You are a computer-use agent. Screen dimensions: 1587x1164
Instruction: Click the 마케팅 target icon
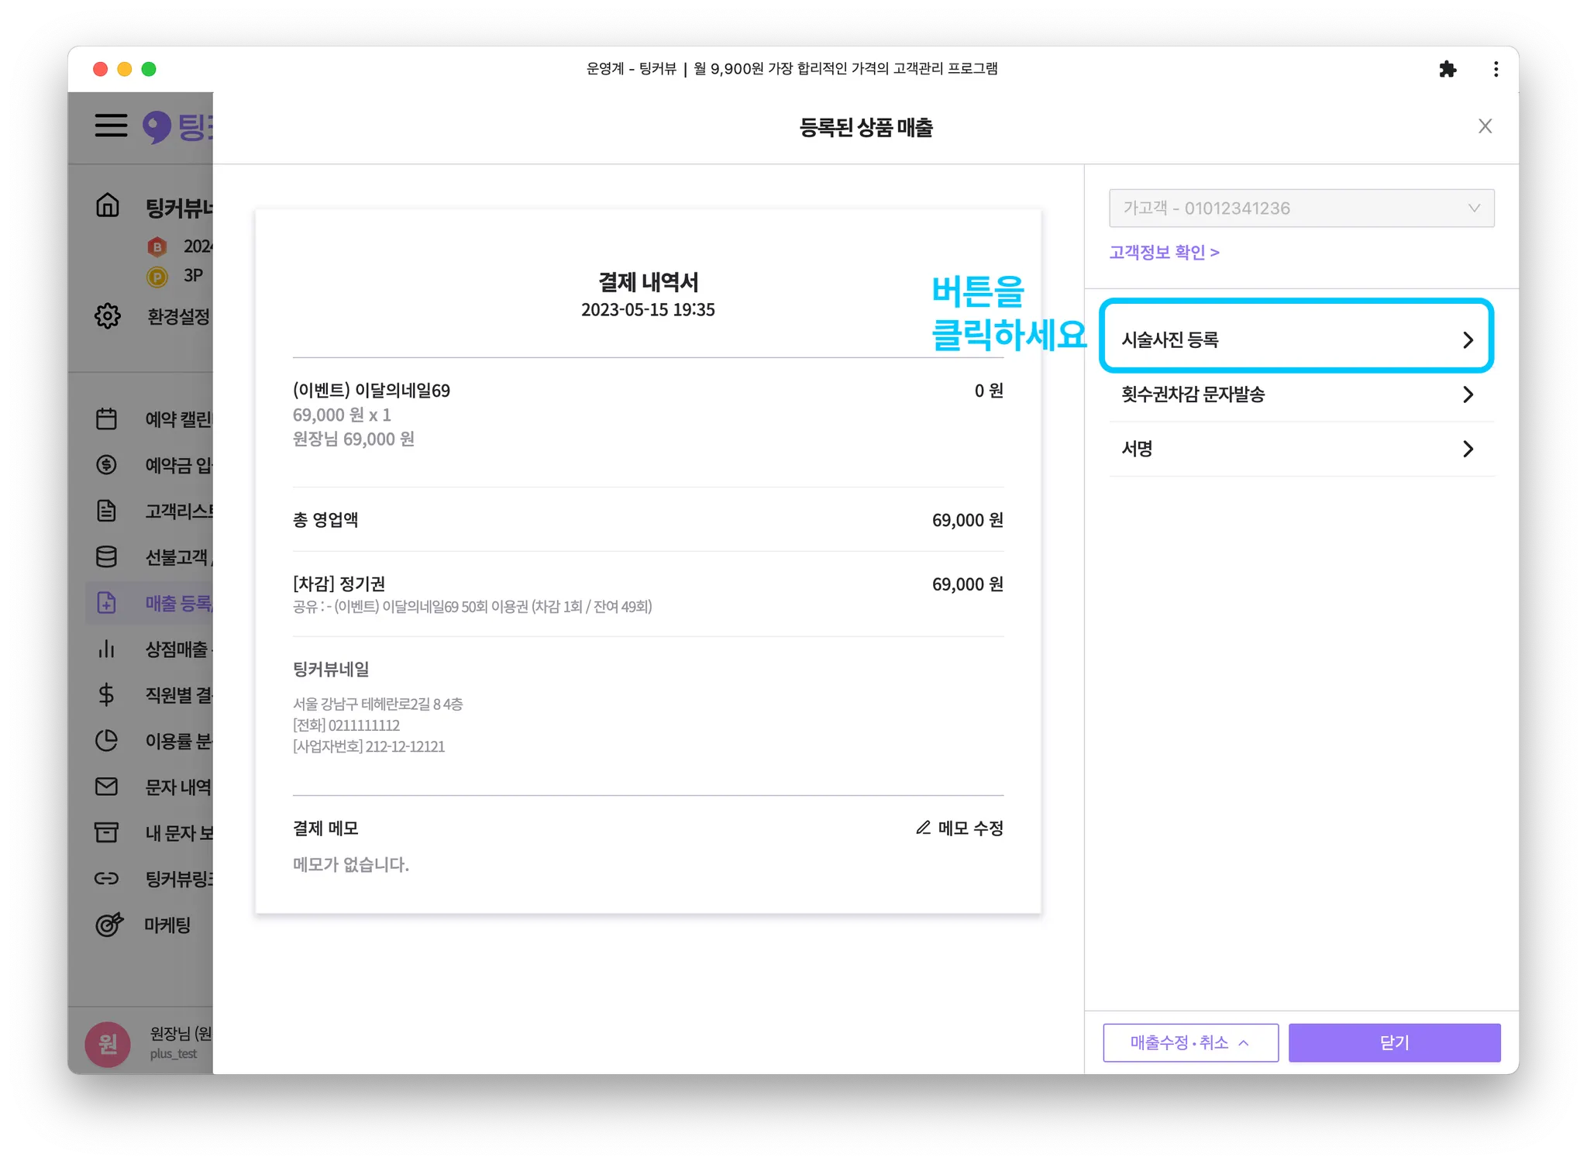(x=108, y=925)
